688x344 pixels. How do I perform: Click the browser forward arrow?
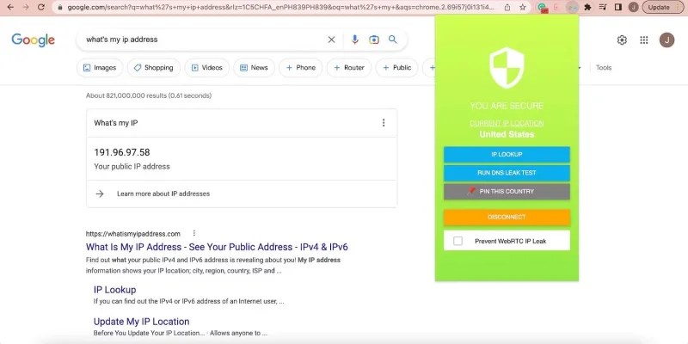pyautogui.click(x=26, y=7)
